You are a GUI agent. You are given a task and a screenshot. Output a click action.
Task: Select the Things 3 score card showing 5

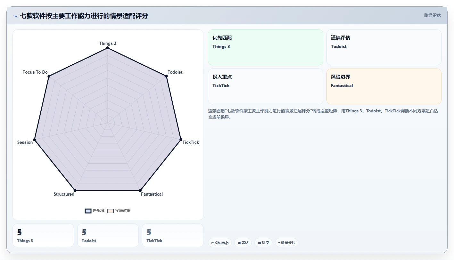pyautogui.click(x=43, y=235)
